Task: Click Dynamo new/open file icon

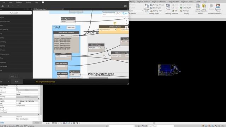Action: (2, 6)
